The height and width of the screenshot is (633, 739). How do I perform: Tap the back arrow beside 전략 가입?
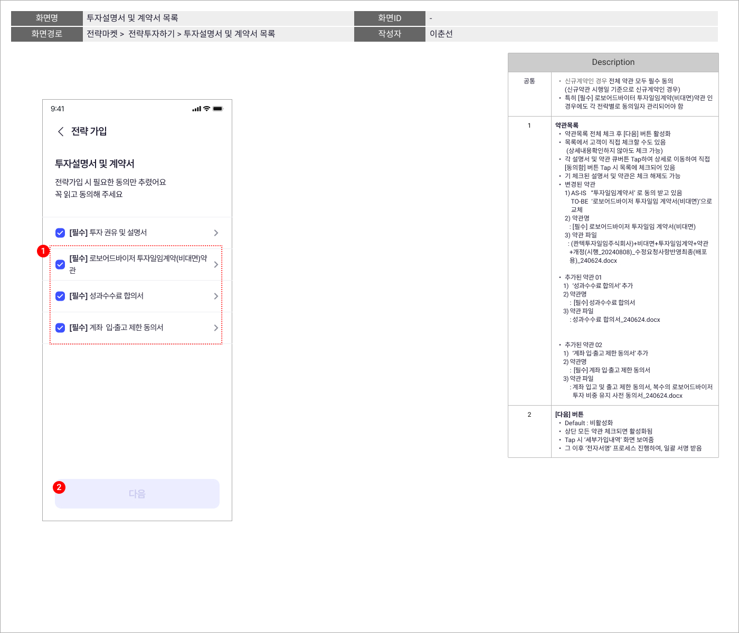pyautogui.click(x=61, y=131)
